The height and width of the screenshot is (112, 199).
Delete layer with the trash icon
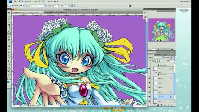coord(172,105)
